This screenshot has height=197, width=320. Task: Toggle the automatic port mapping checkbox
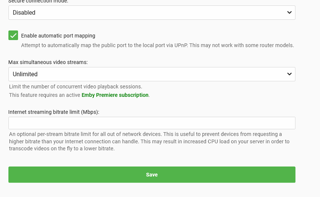13,35
